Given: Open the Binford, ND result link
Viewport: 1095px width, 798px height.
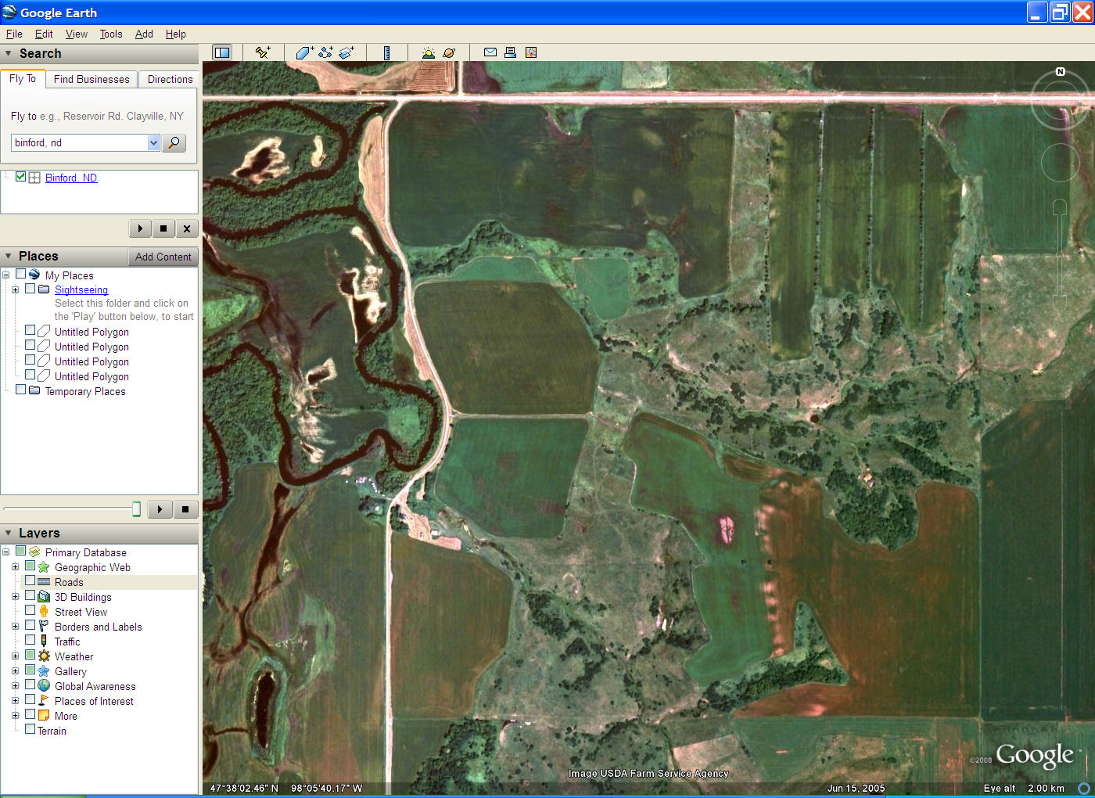Looking at the screenshot, I should [71, 178].
